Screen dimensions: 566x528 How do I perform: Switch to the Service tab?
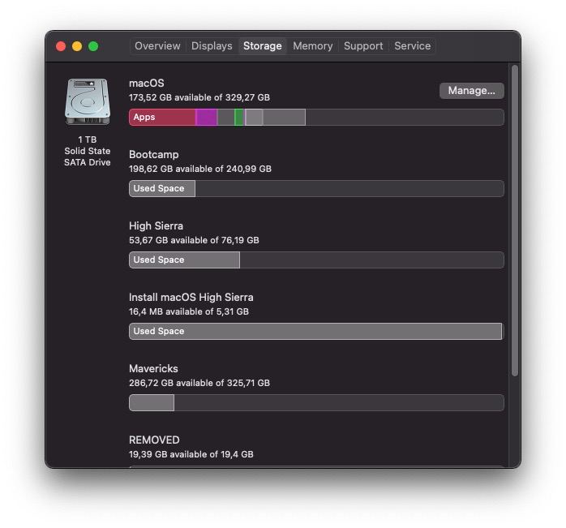412,46
